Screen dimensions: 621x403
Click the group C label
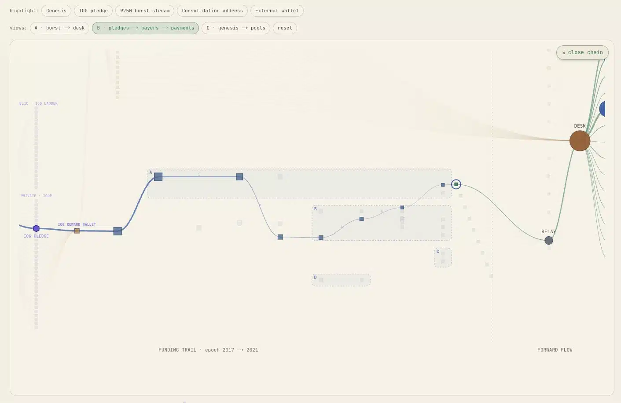437,251
